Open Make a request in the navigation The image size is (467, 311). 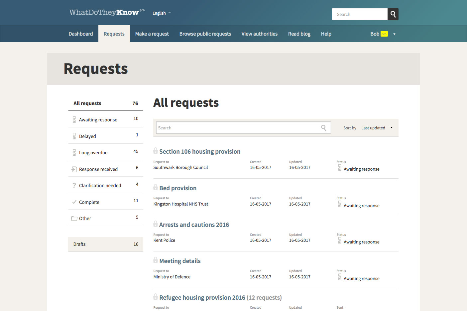coord(152,34)
